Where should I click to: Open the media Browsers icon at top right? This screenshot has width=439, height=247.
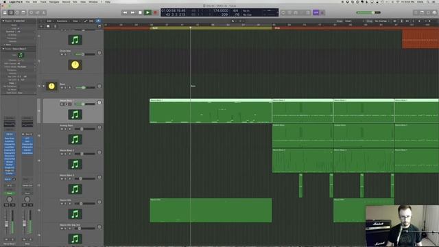point(434,12)
